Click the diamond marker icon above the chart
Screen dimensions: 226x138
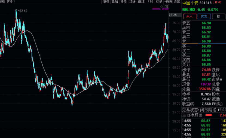pyautogui.click(x=161, y=6)
